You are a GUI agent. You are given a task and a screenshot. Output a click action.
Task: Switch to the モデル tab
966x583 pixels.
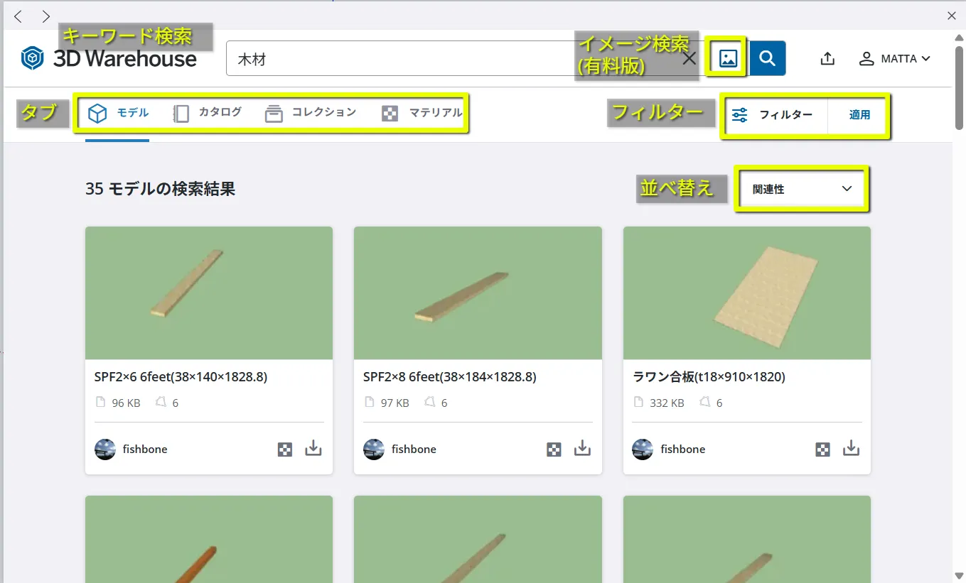coord(118,113)
